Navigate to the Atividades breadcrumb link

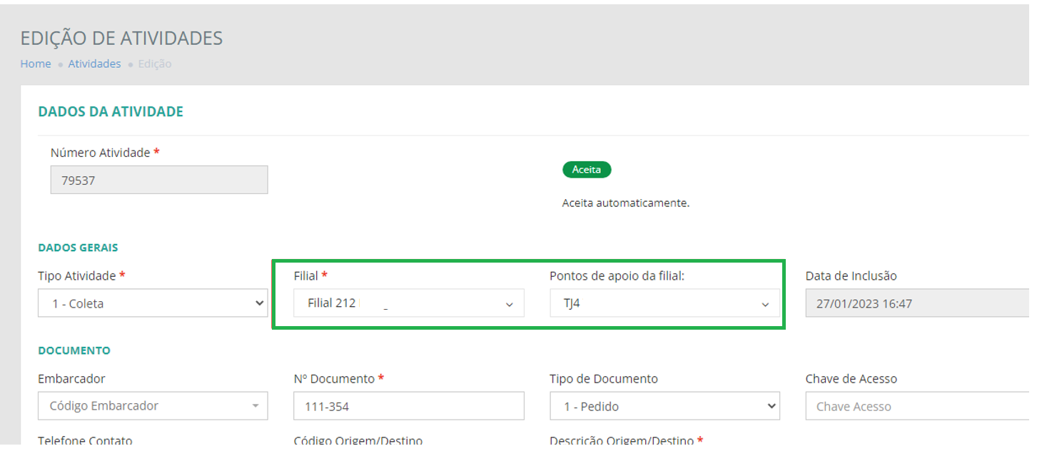(x=94, y=64)
